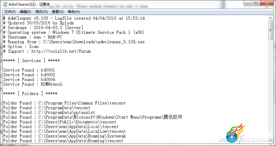Maximize the Notepad window
This screenshot has width=276, height=146.
(x=256, y=3)
